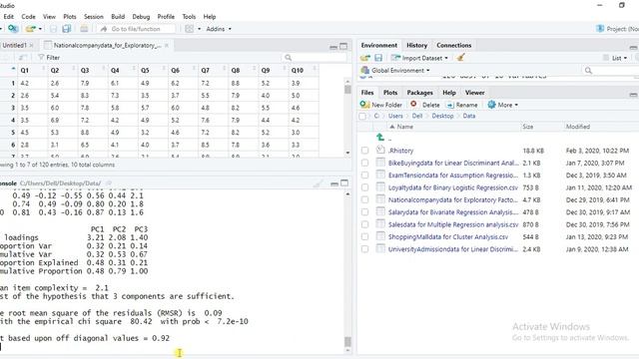This screenshot has height=359, width=639.
Task: Check the BikeBuyingdata file checkbox
Action: [364, 163]
